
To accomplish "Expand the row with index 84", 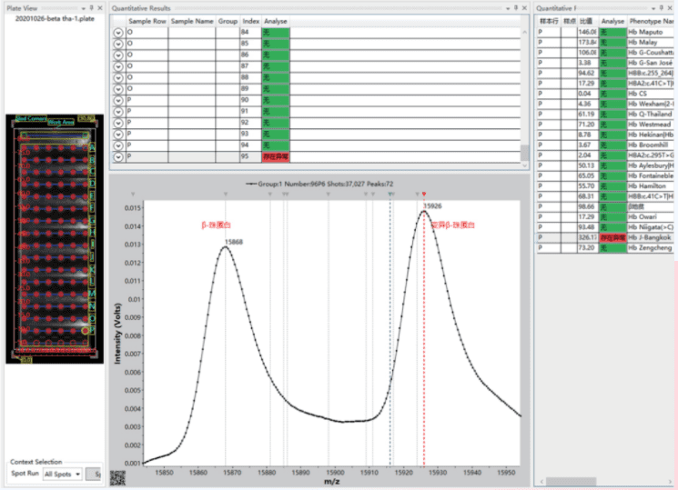I will point(117,32).
